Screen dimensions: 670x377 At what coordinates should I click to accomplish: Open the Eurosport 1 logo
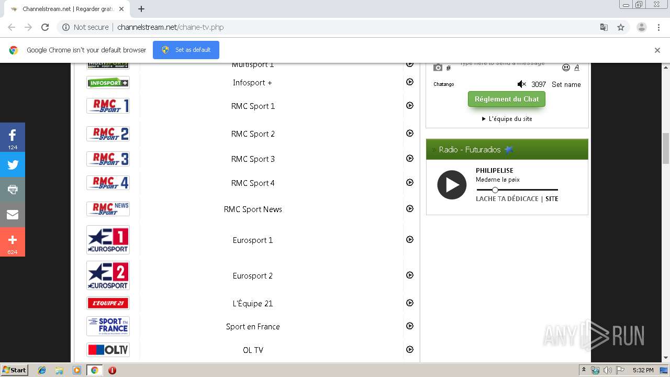click(x=108, y=240)
